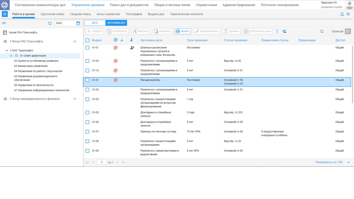The height and width of the screenshot is (199, 354).
Task: Check the checkbox for row 01-01
Action: (x=87, y=48)
